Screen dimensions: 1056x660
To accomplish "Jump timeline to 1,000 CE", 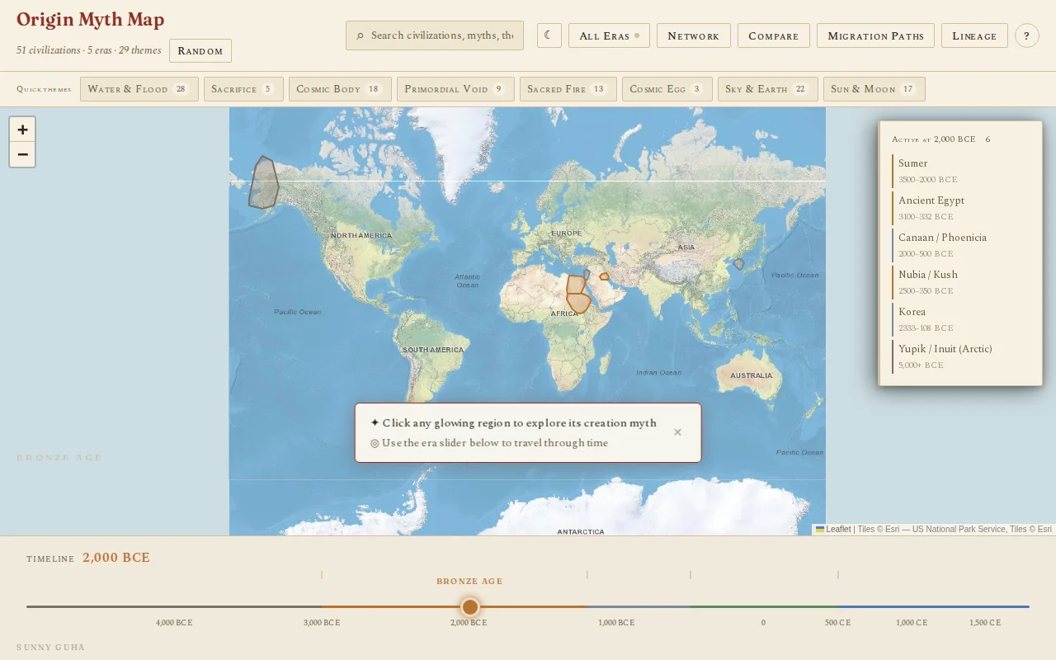I will click(912, 623).
